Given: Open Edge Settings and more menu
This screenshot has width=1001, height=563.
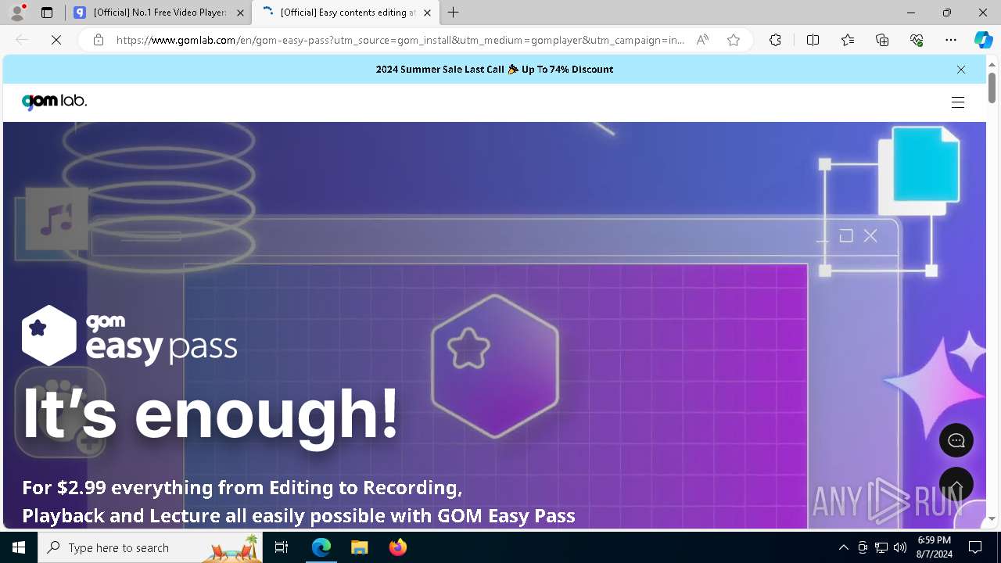Looking at the screenshot, I should (951, 40).
